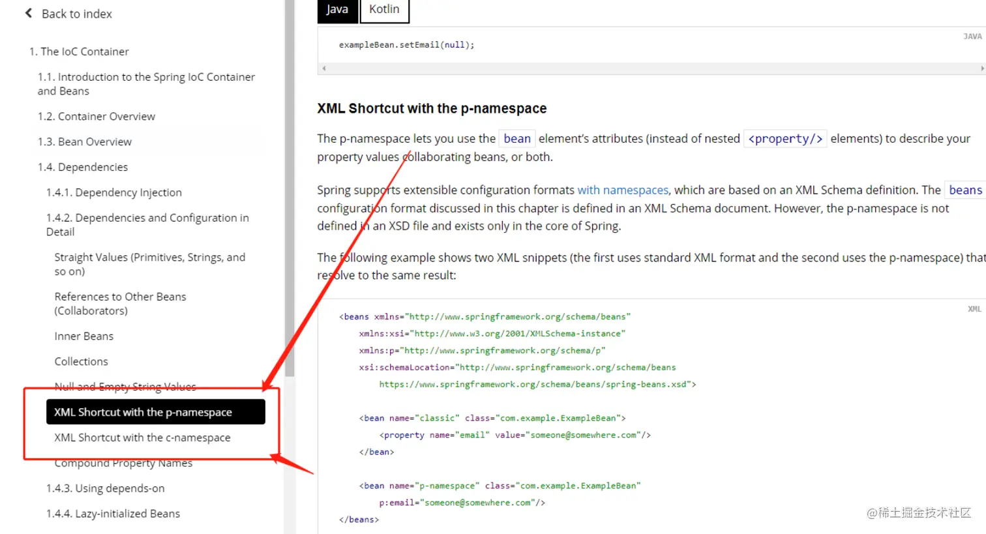Click the bean name="p-namespace" XML line
Image resolution: width=986 pixels, height=534 pixels.
click(500, 486)
